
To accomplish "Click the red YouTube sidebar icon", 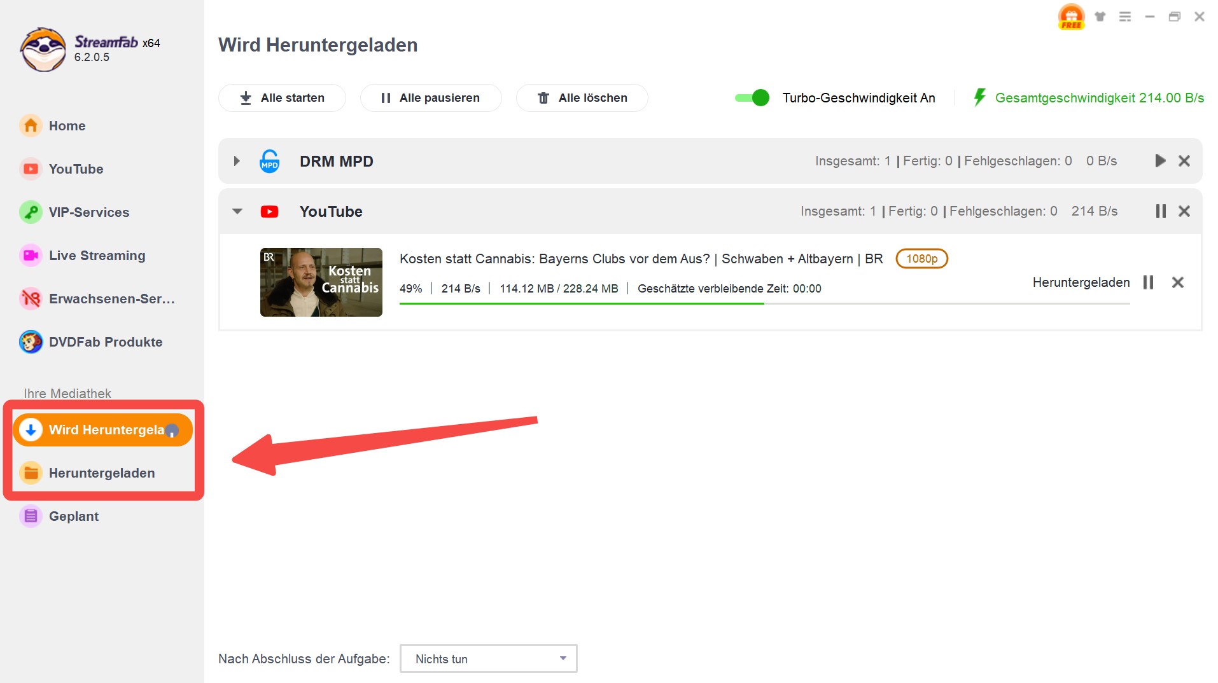I will point(31,169).
